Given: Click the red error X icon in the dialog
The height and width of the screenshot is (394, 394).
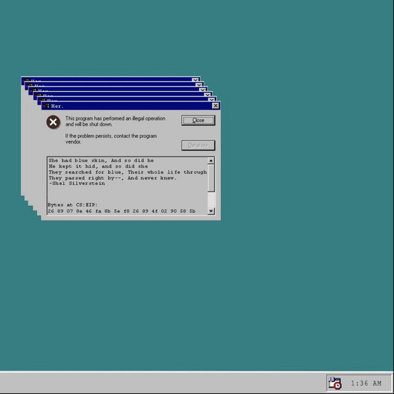Looking at the screenshot, I should point(54,122).
